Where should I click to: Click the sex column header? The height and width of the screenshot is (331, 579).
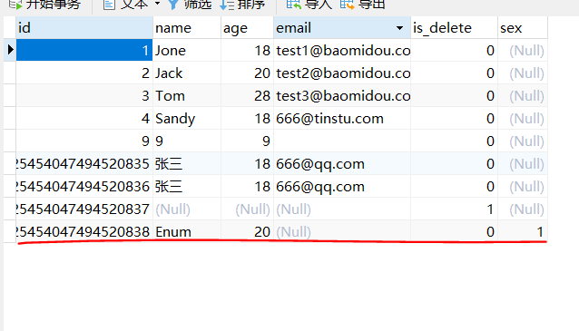(x=523, y=28)
